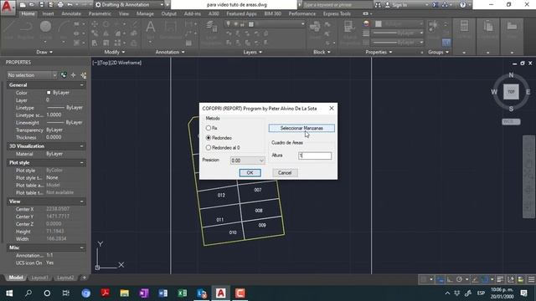Image resolution: width=536 pixels, height=301 pixels.
Task: Switch to the Layout1 tab
Action: tap(39, 278)
